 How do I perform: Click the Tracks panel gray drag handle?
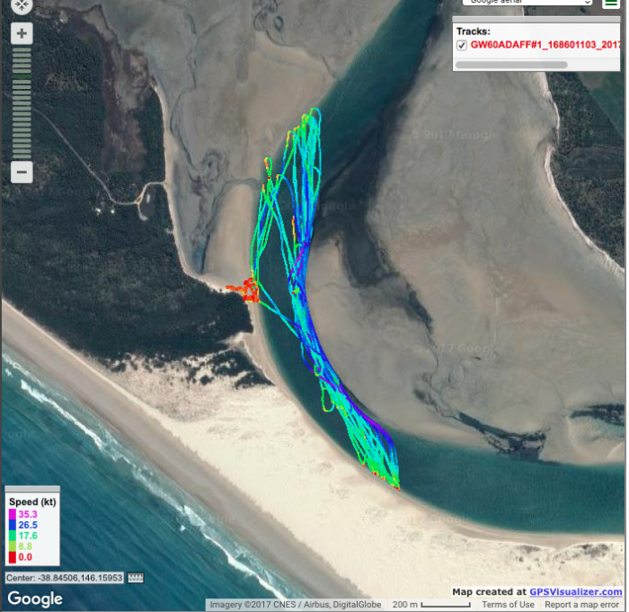[536, 20]
